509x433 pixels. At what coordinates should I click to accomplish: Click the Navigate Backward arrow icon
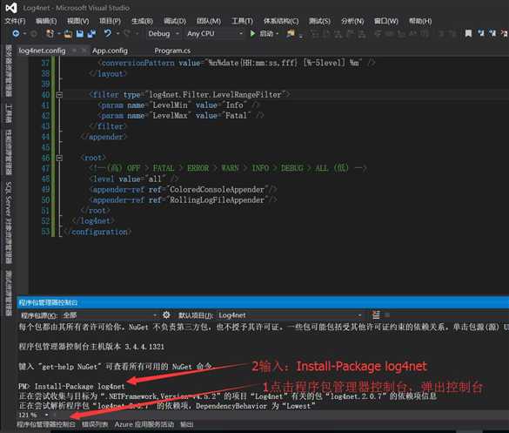tap(16, 33)
